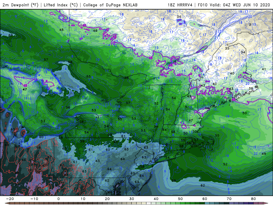Screen dimensions: 273x205
Task: Click the 40 label on the color scale
Action: tap(156, 199)
